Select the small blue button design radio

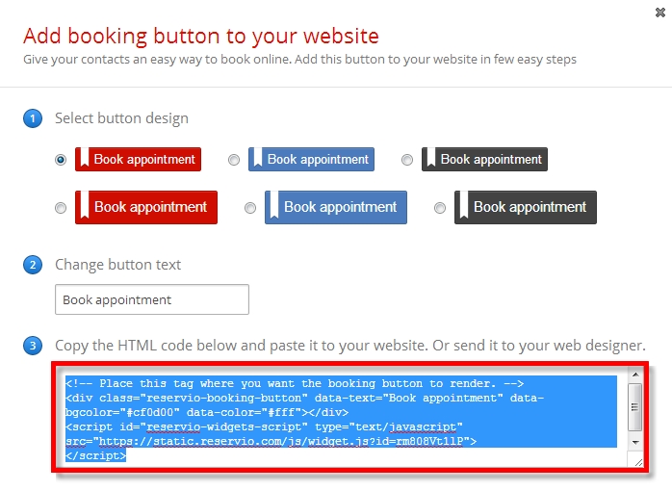[x=234, y=160]
